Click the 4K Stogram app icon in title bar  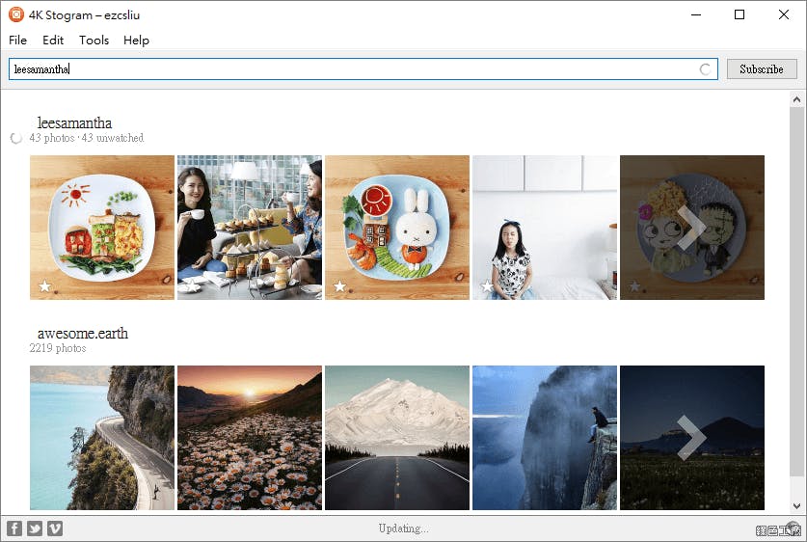pos(15,14)
